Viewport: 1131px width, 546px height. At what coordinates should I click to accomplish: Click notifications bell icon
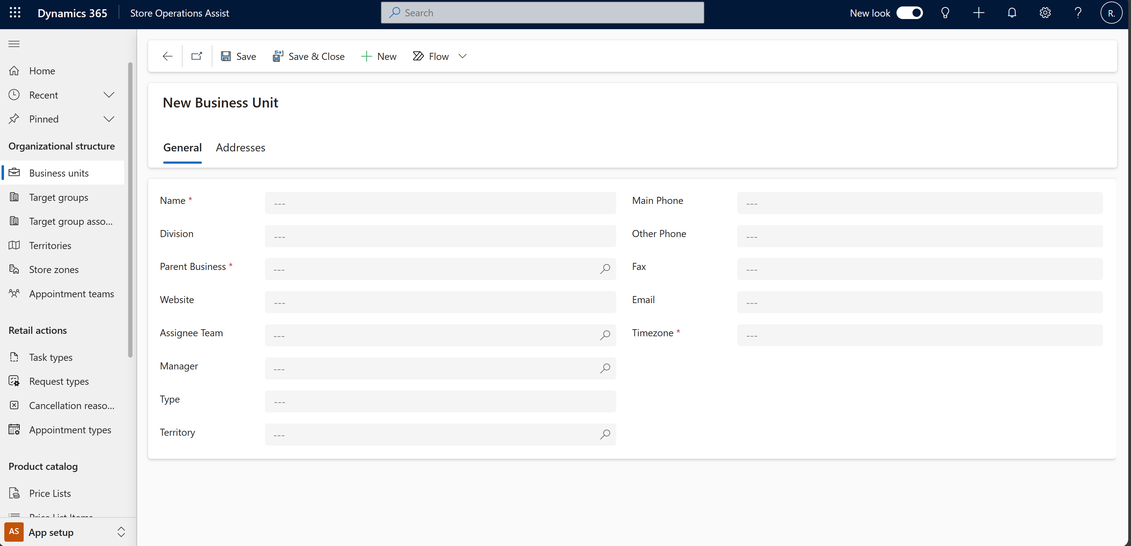(1011, 13)
